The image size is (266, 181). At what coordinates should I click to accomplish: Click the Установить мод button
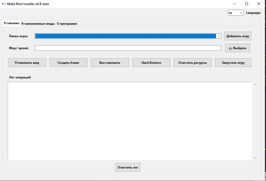click(27, 63)
